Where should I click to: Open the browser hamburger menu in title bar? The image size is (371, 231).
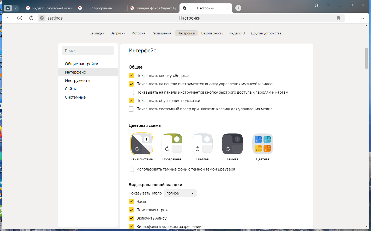[328, 5]
